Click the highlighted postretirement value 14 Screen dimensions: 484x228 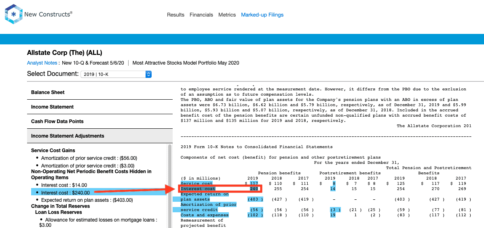click(x=333, y=188)
